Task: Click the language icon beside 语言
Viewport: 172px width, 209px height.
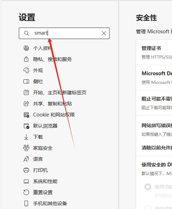Action: [26, 159]
